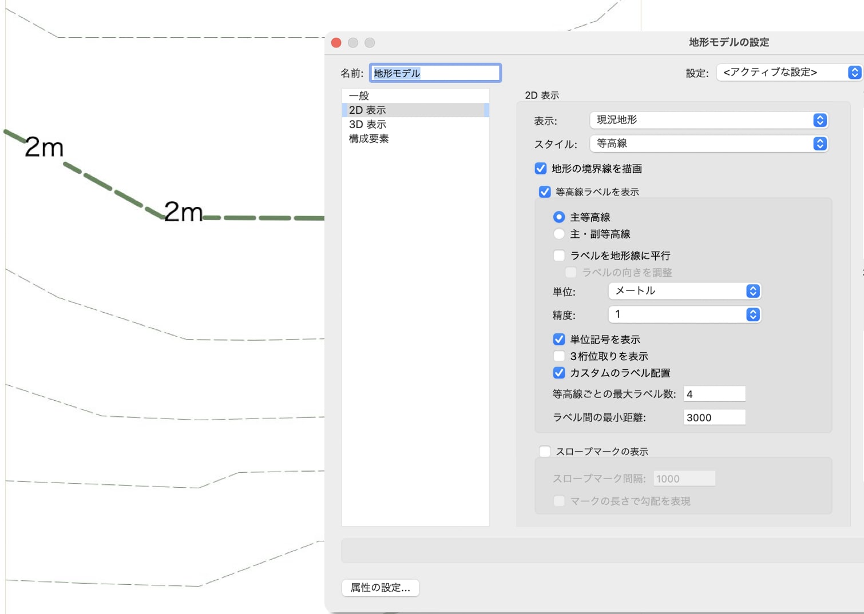Image resolution: width=864 pixels, height=614 pixels.
Task: Open the 設定 dropdown
Action: [x=788, y=72]
